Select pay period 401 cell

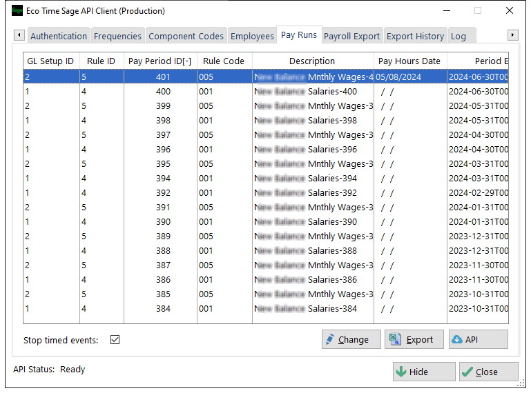(160, 77)
